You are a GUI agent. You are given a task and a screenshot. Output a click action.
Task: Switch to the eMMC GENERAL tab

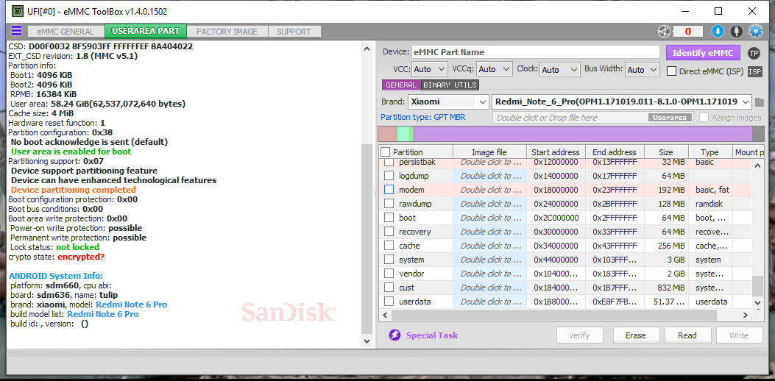click(x=66, y=32)
